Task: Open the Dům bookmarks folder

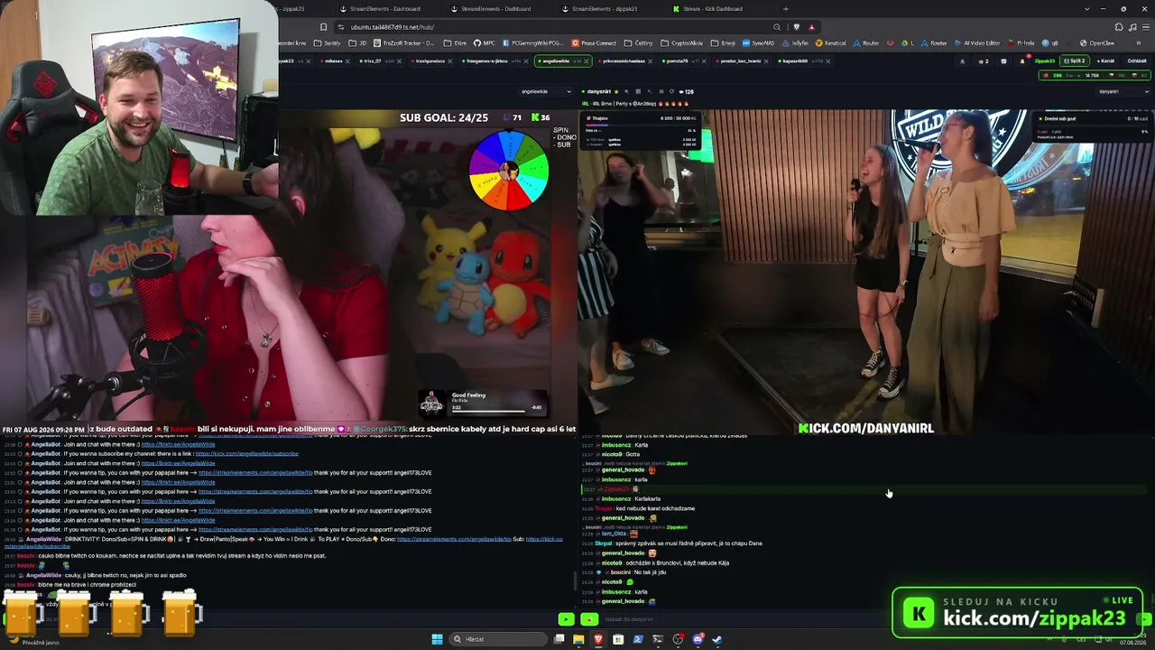Action: pyautogui.click(x=456, y=43)
